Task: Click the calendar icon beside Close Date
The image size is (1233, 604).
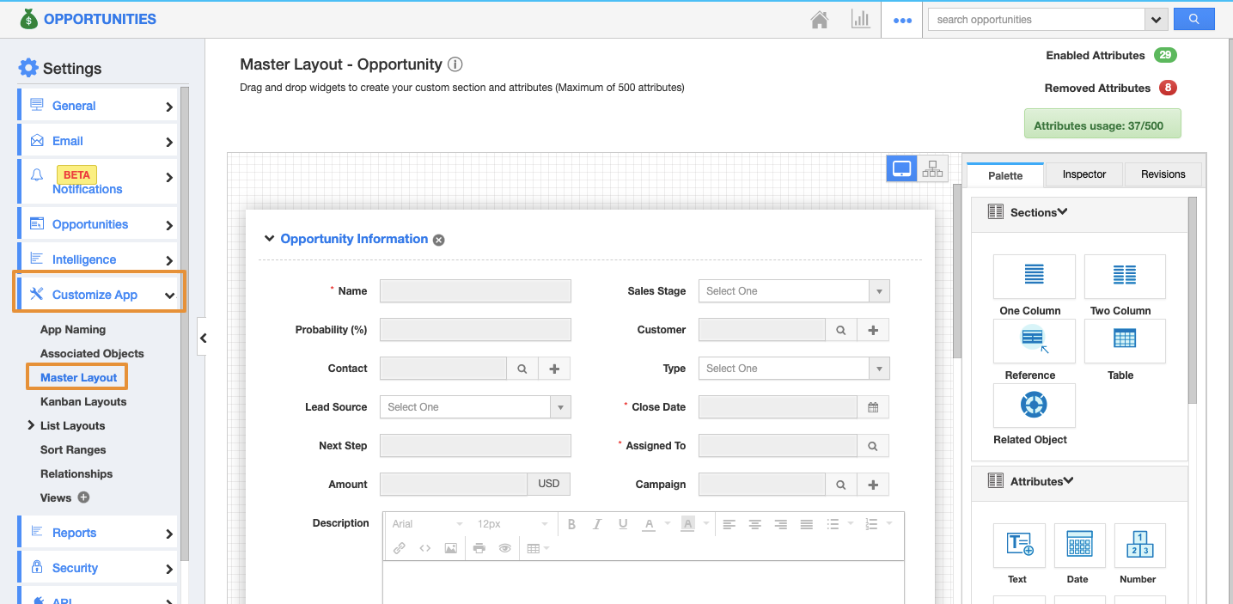Action: coord(873,407)
